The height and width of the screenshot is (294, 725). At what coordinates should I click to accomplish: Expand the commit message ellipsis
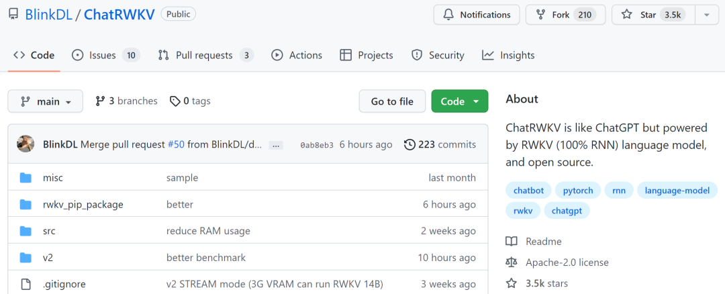point(276,145)
